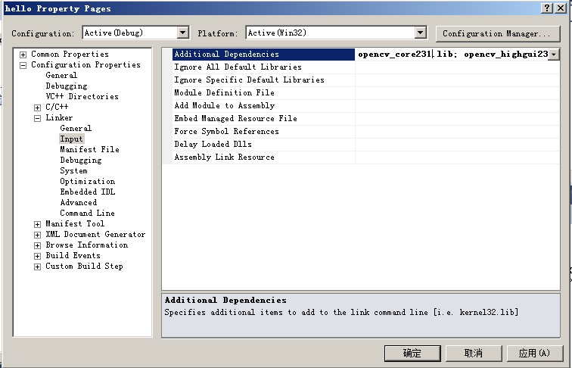Select the Configuration Properties label

(x=85, y=64)
